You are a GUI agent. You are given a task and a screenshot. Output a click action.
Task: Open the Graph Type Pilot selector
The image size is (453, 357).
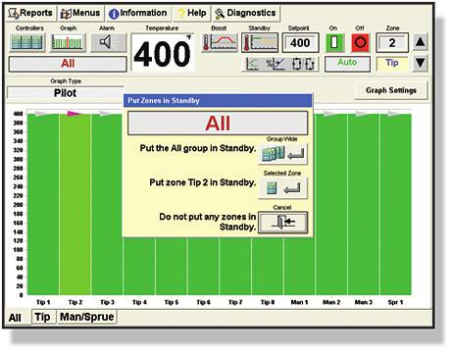[66, 93]
